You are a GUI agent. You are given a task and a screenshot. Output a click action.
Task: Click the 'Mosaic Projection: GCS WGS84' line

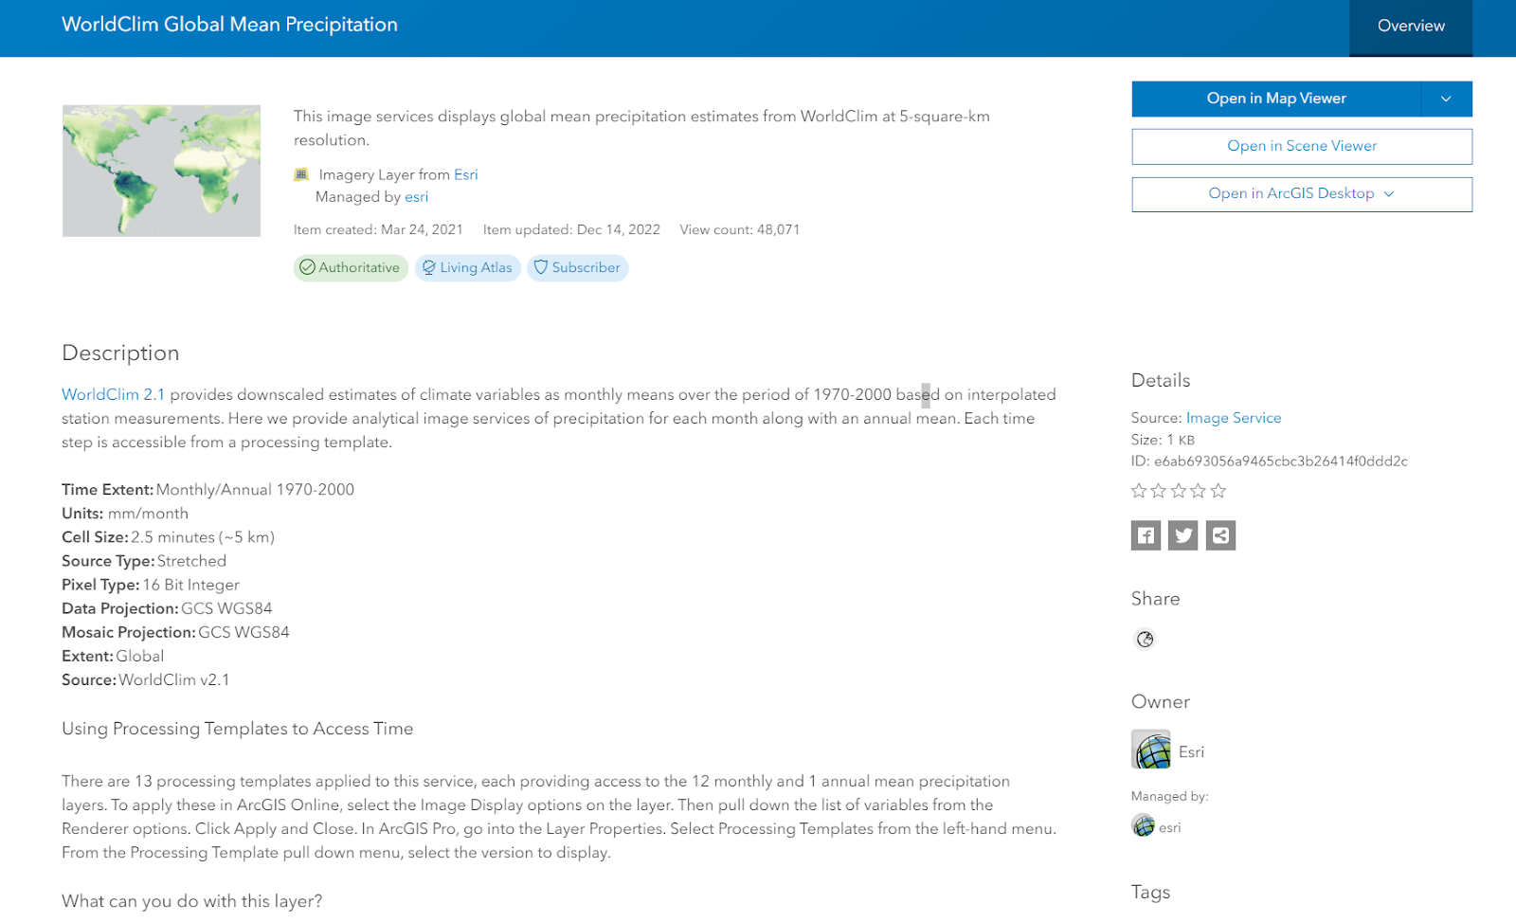[x=175, y=632]
